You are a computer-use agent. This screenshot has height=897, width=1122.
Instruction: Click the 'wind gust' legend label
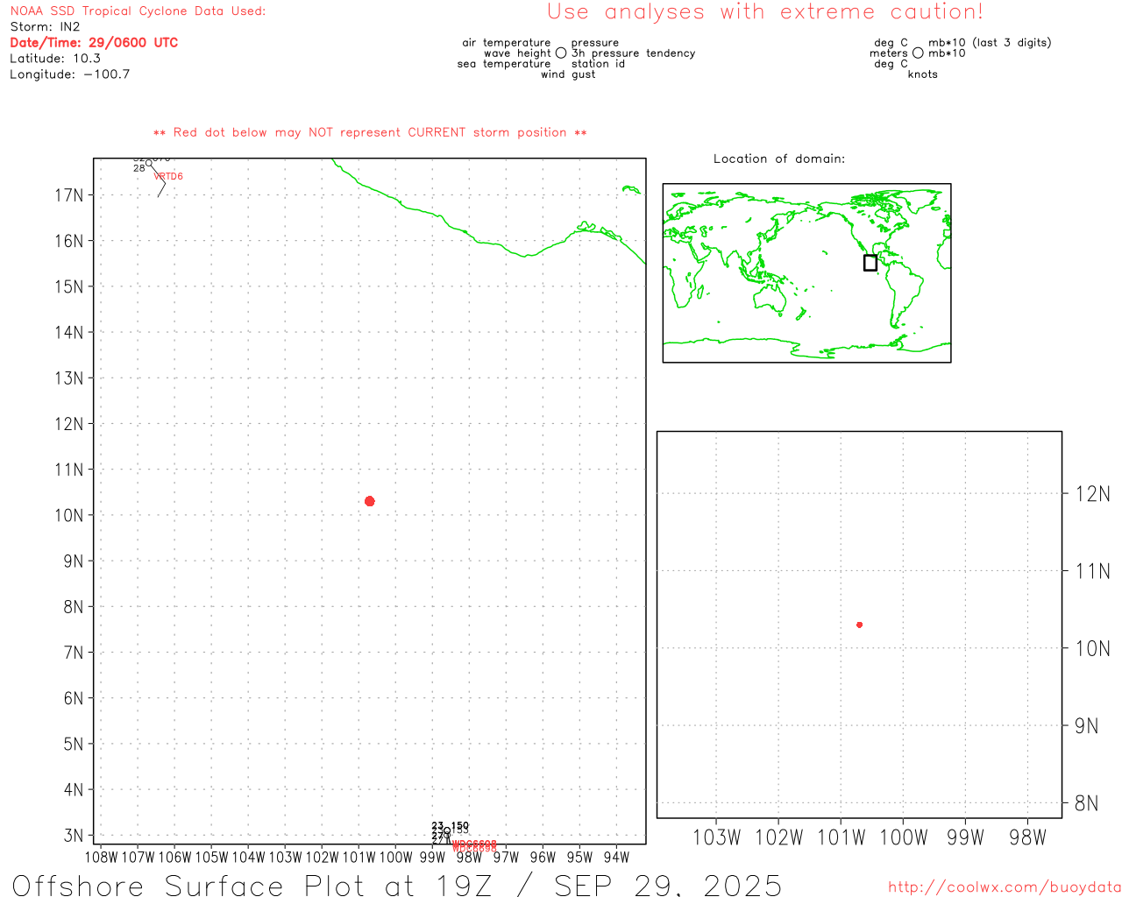click(568, 74)
